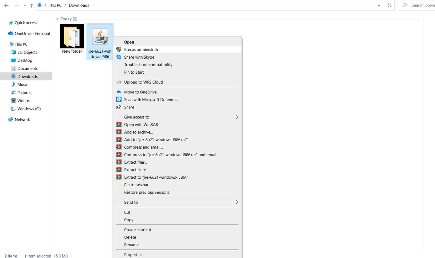The width and height of the screenshot is (435, 258).
Task: Click the Skype icon on Share with Skype
Action: 119,57
